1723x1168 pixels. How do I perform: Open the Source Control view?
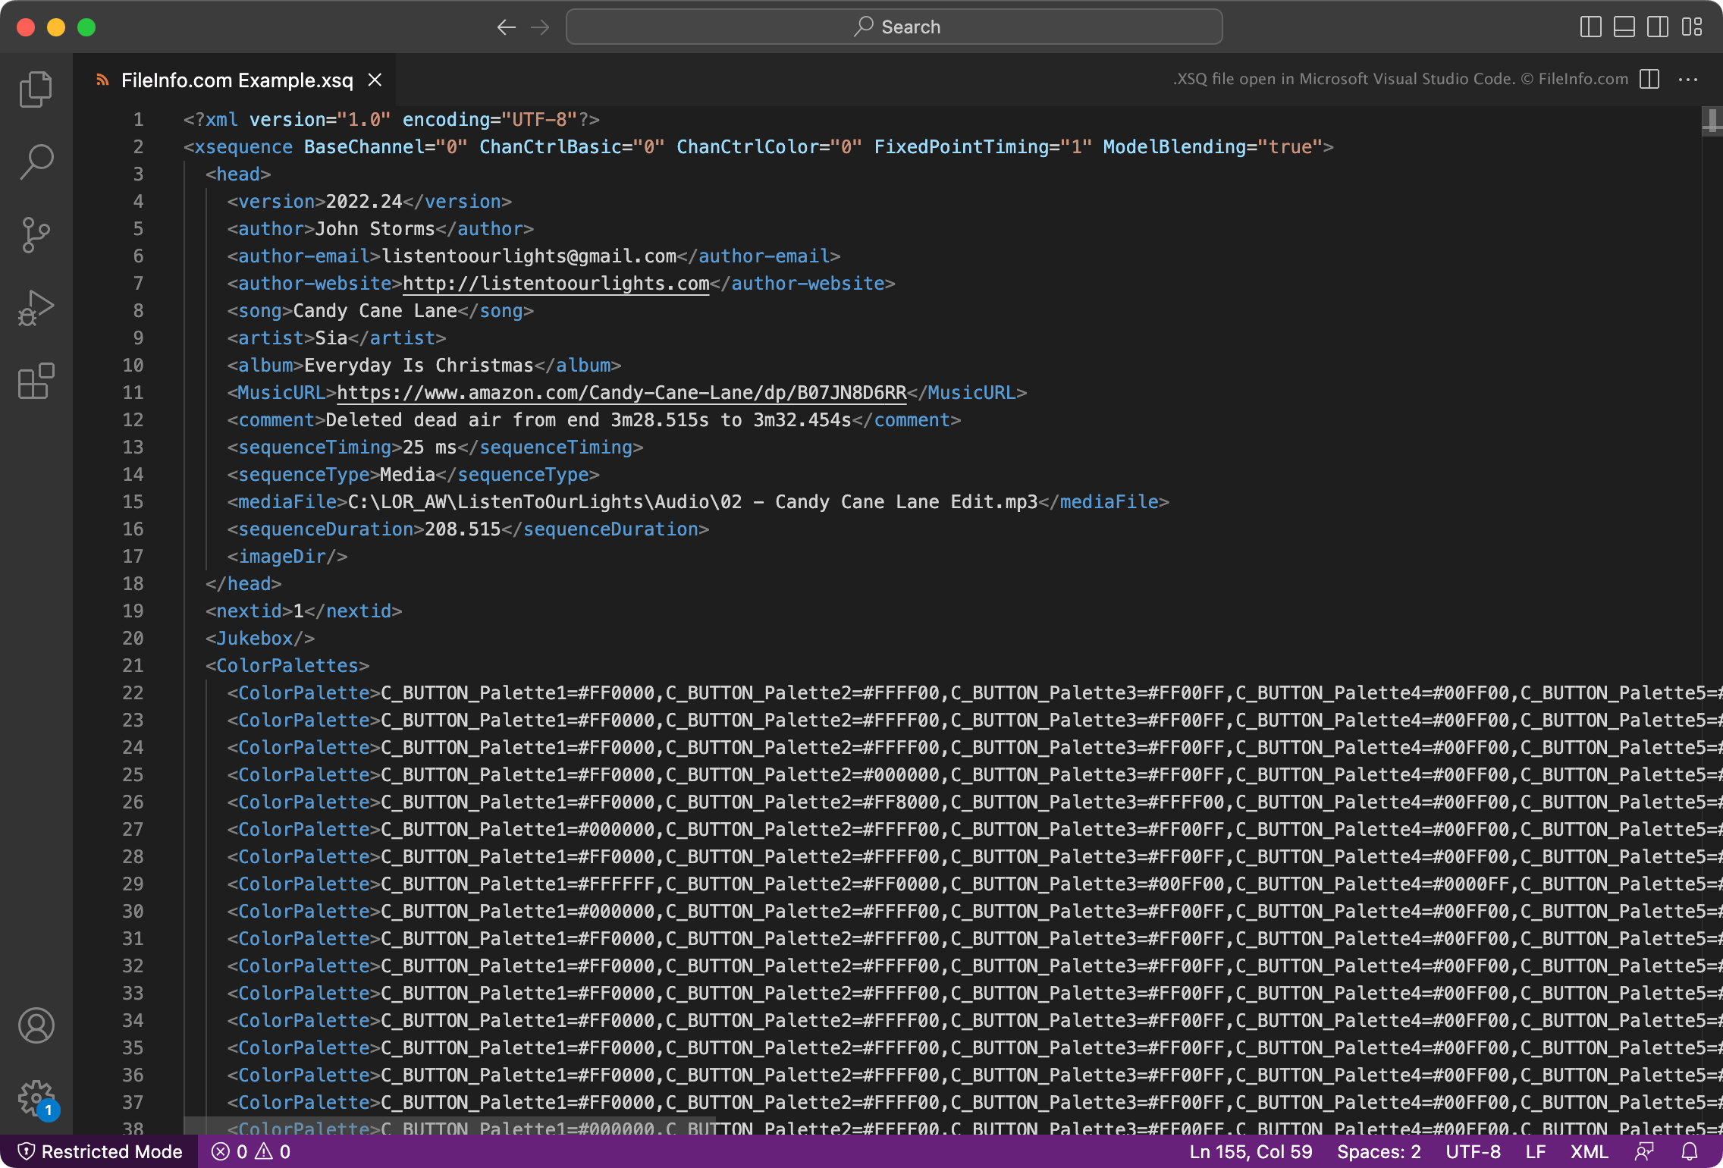pos(36,235)
